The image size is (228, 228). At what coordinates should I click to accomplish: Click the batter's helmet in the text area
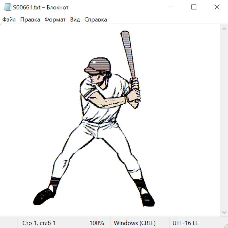[x=99, y=65]
